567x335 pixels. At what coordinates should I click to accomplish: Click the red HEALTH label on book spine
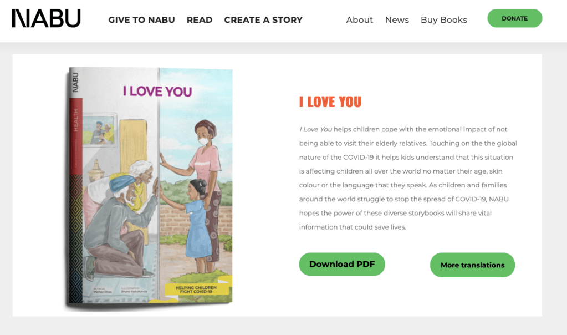click(76, 120)
